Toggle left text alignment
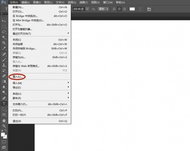Viewport: 190px width, 151px height. point(114,9)
